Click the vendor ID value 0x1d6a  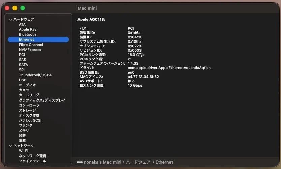click(x=134, y=33)
